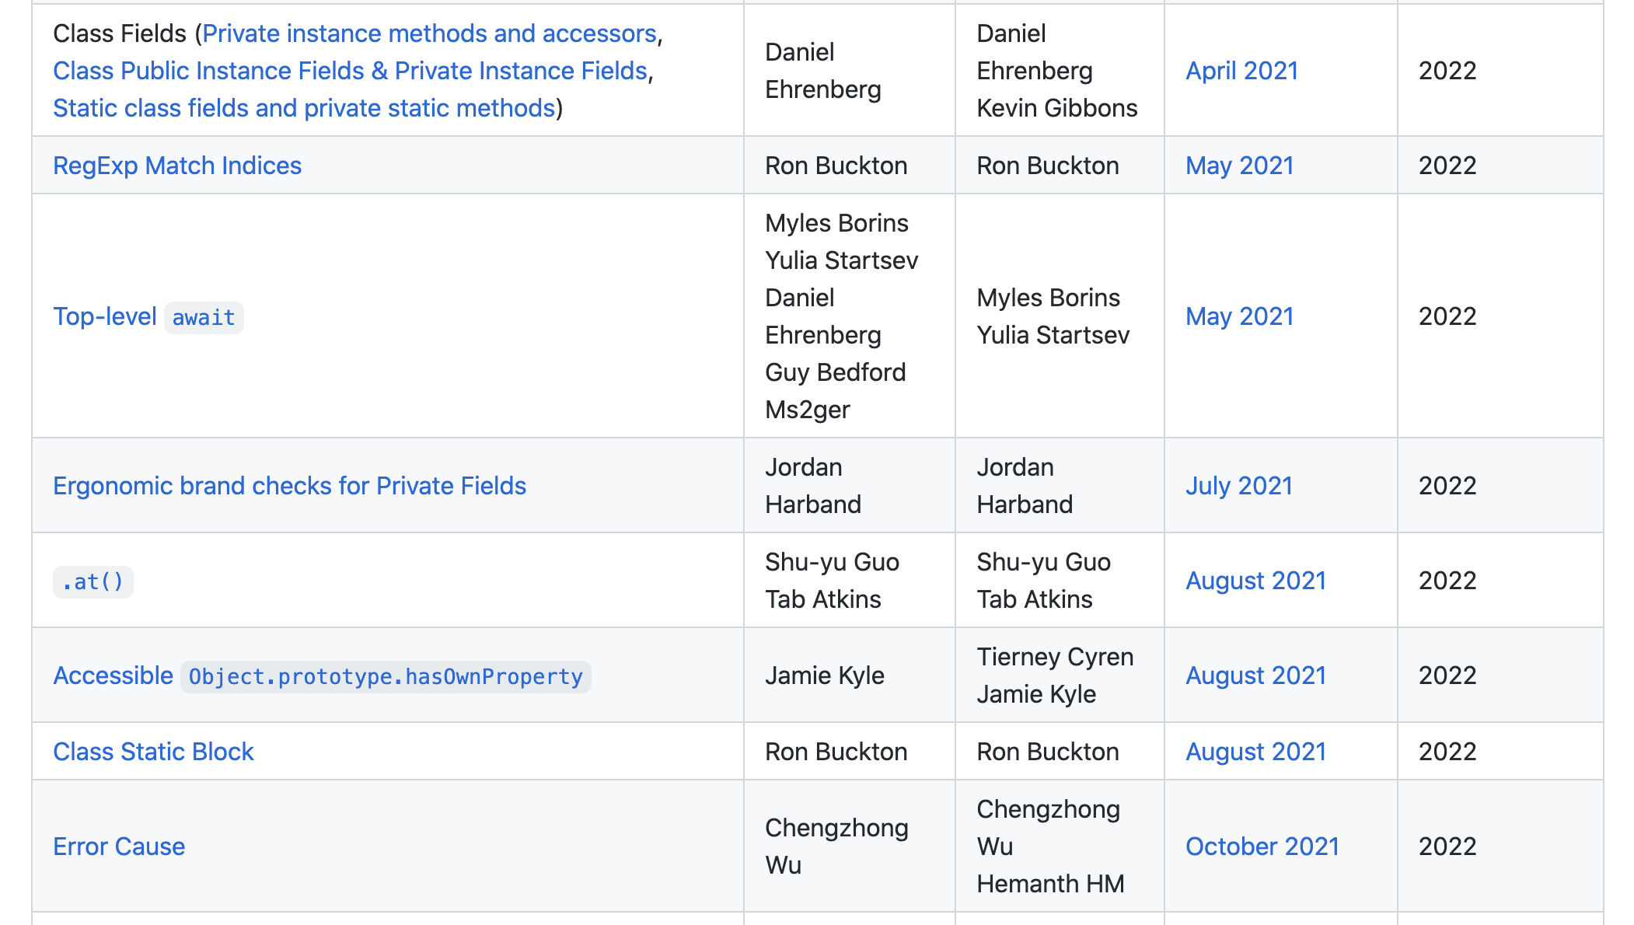Click August 2021 in Class Static Block row

point(1255,752)
